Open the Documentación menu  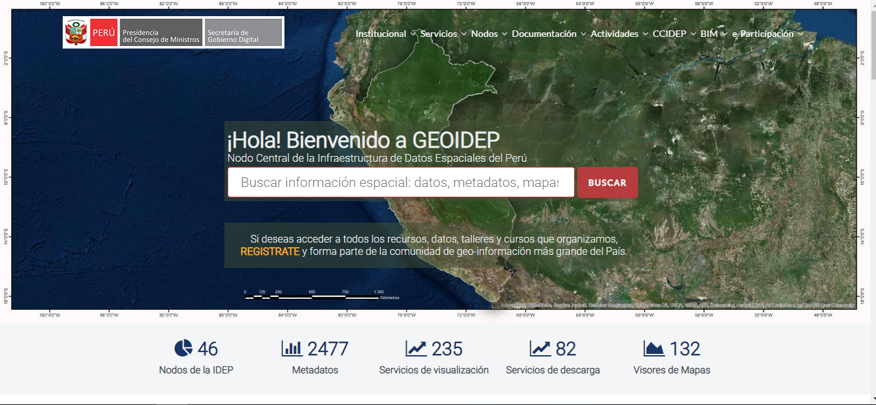(x=548, y=34)
